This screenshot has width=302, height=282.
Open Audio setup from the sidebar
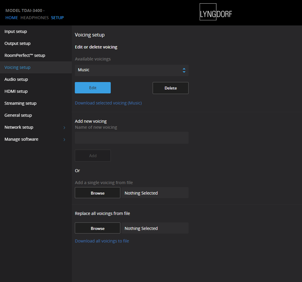click(x=16, y=79)
